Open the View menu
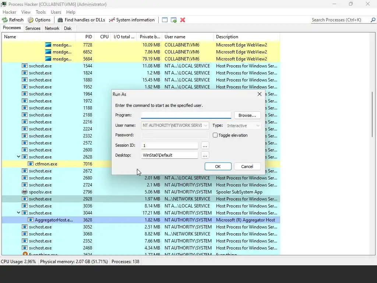 26,12
